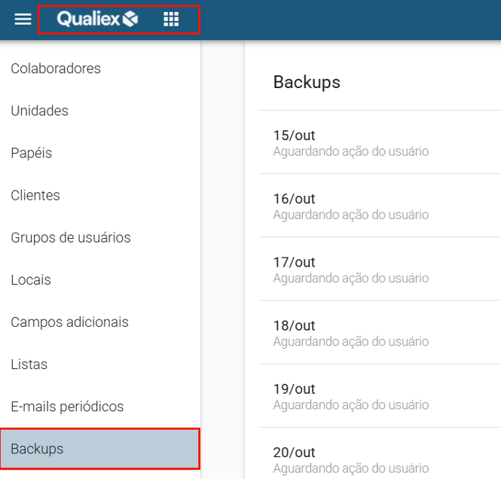Select Unidades from the sidebar
The image size is (501, 479).
coord(39,111)
